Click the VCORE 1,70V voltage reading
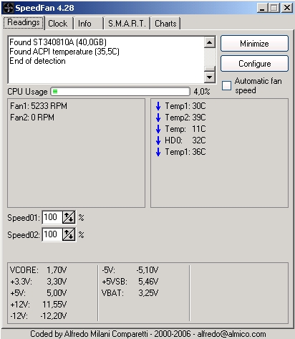295x339 pixels. click(38, 270)
